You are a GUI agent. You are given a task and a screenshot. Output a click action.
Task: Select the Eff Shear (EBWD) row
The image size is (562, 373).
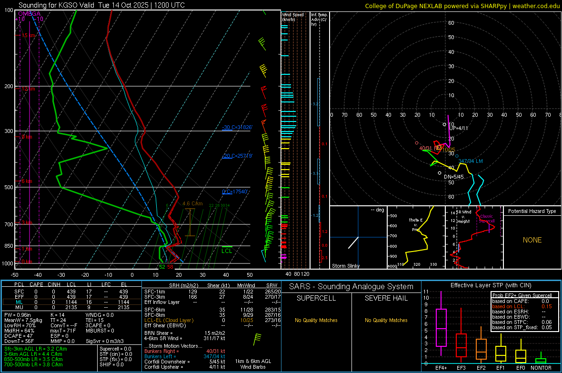[212, 326]
